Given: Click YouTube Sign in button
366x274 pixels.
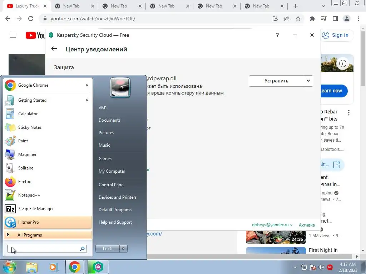Looking at the screenshot, I should 337,35.
